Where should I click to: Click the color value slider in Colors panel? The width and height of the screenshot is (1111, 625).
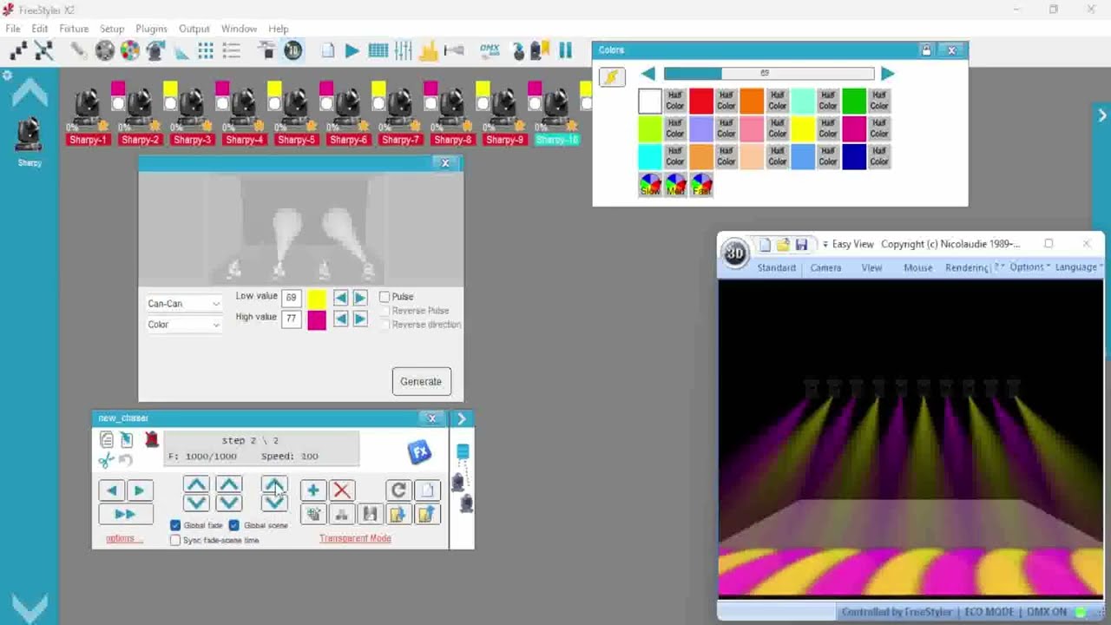[x=768, y=74]
